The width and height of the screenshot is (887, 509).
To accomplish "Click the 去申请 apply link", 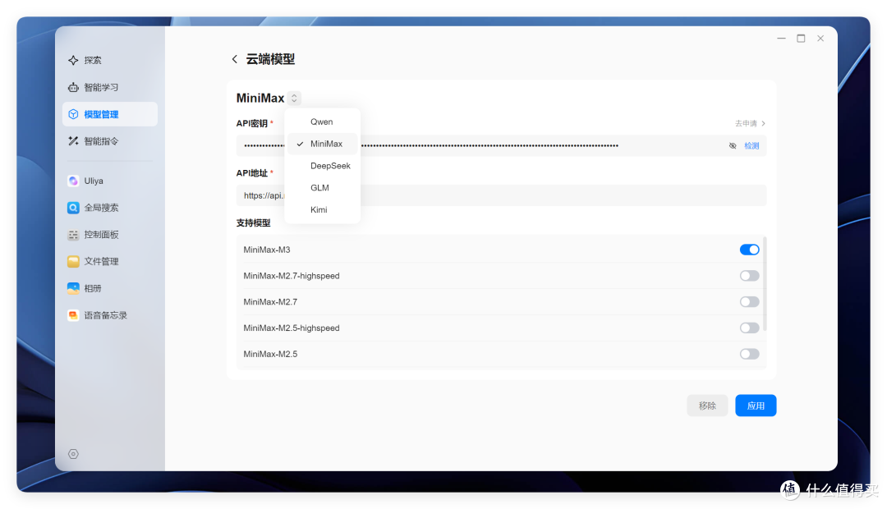I will point(750,123).
